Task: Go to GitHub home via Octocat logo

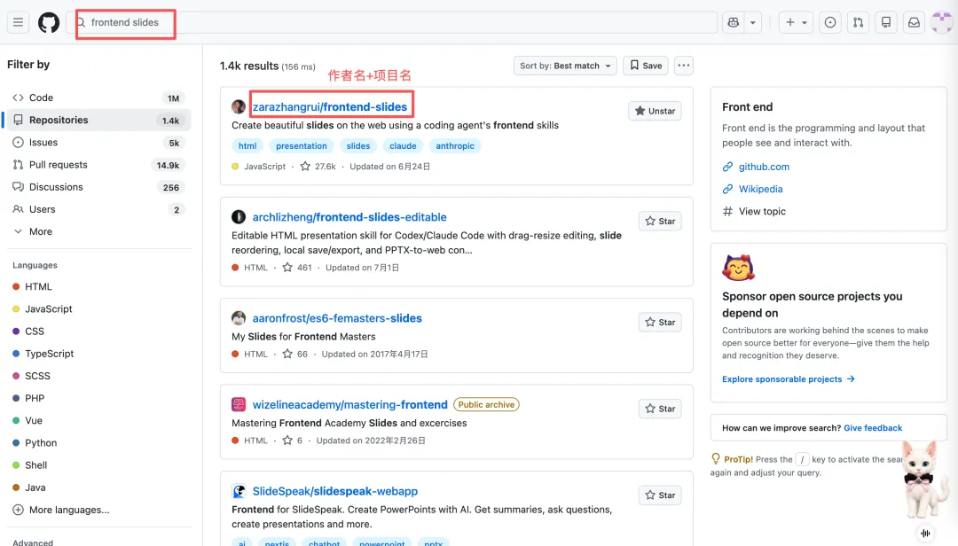Action: [49, 22]
